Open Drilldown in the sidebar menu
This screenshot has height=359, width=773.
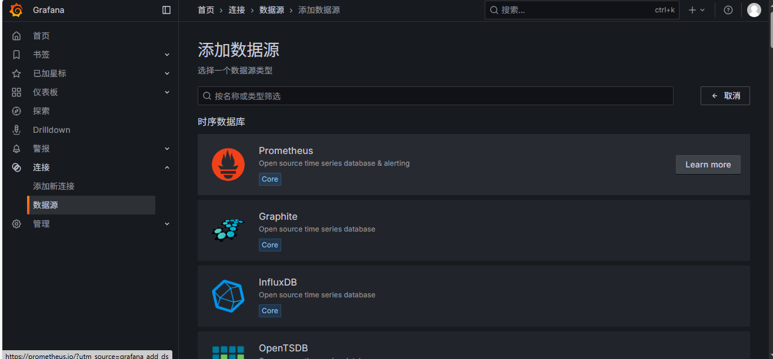[52, 130]
